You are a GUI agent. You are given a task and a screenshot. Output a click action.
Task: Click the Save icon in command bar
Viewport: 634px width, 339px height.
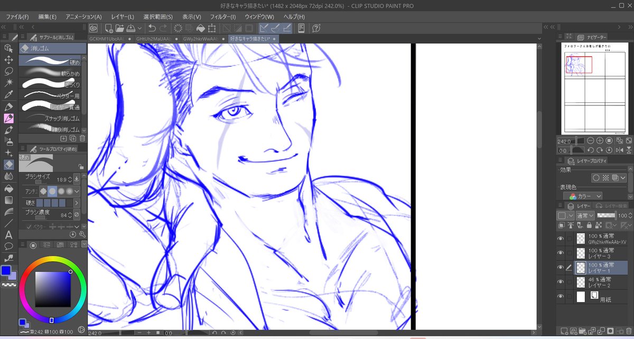[130, 28]
